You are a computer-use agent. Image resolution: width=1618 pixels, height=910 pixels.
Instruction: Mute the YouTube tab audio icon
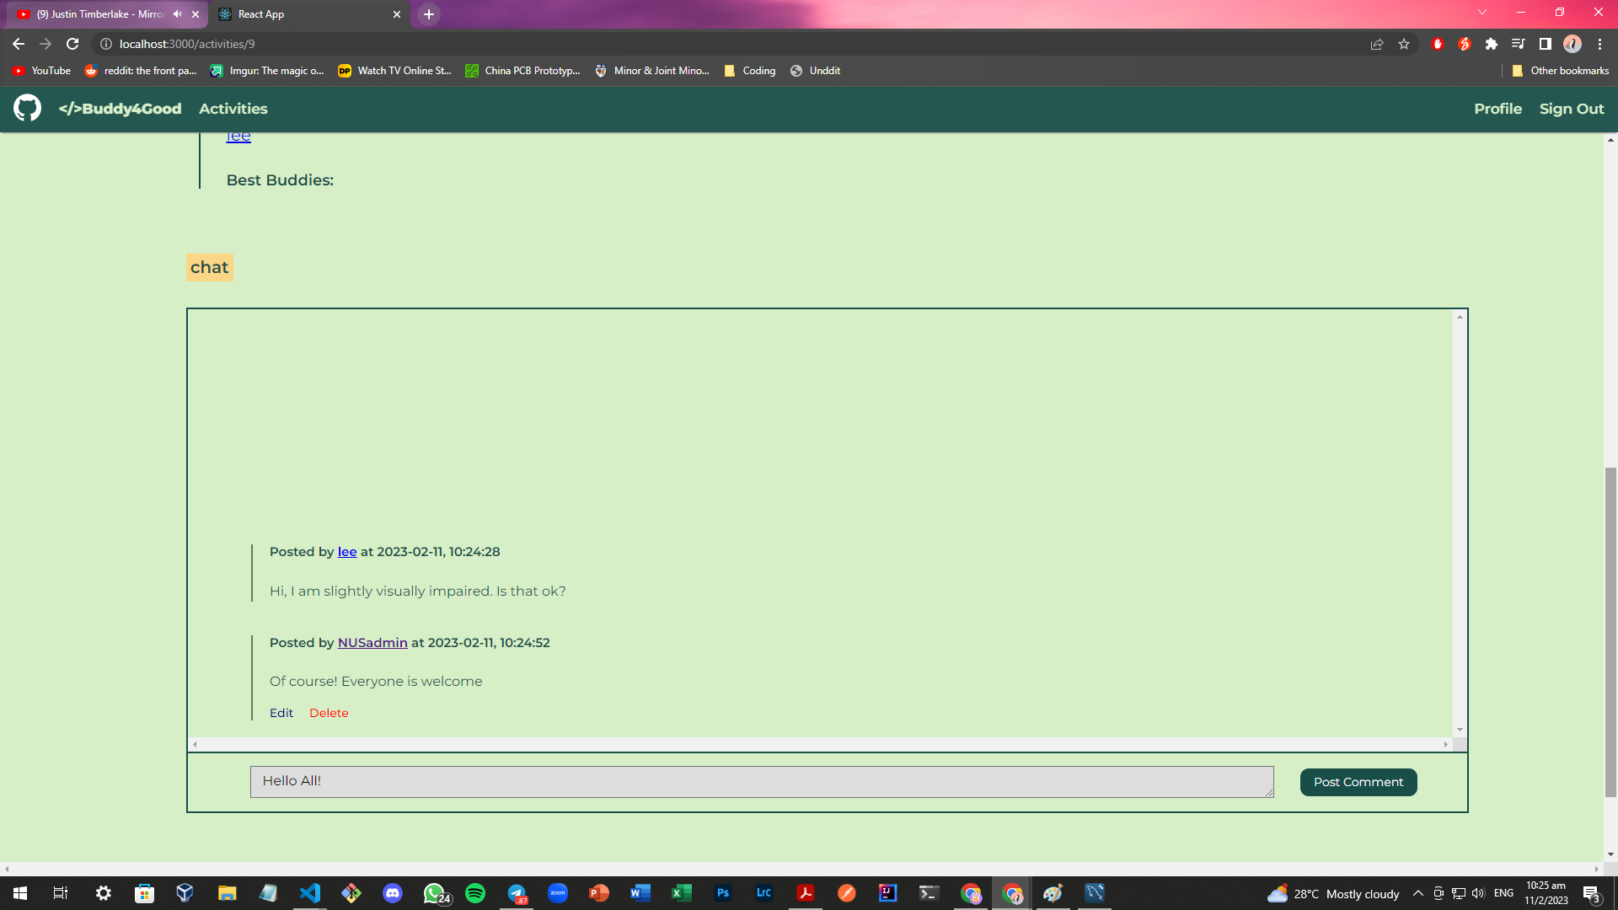pyautogui.click(x=177, y=14)
